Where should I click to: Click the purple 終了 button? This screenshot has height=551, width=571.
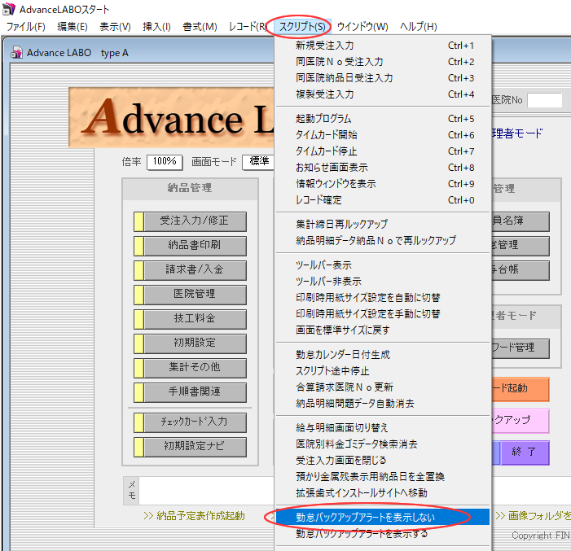[x=525, y=453]
